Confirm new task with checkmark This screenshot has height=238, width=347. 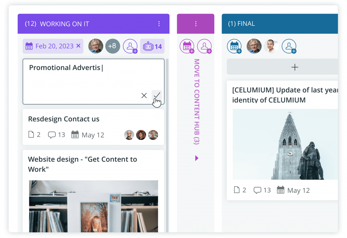coord(157,95)
